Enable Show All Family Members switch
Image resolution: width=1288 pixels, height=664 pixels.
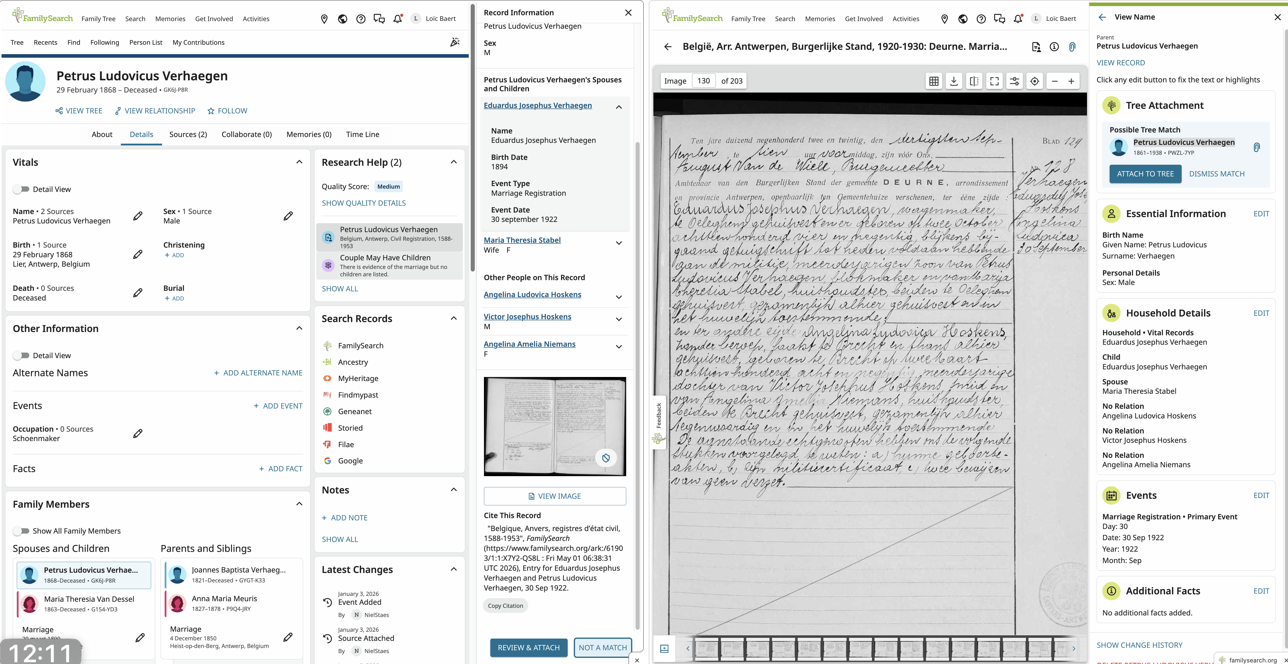[x=21, y=531]
